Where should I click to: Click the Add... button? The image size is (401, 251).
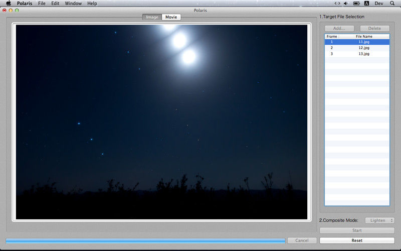(339, 29)
